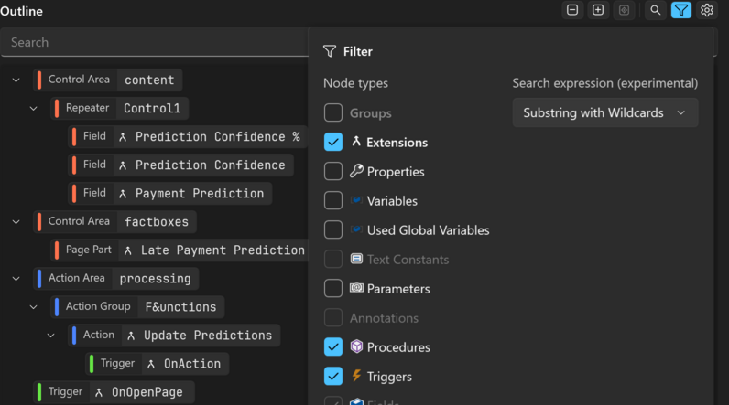Image resolution: width=729 pixels, height=405 pixels.
Task: Collapse the Action Area processing node
Action: (x=16, y=278)
